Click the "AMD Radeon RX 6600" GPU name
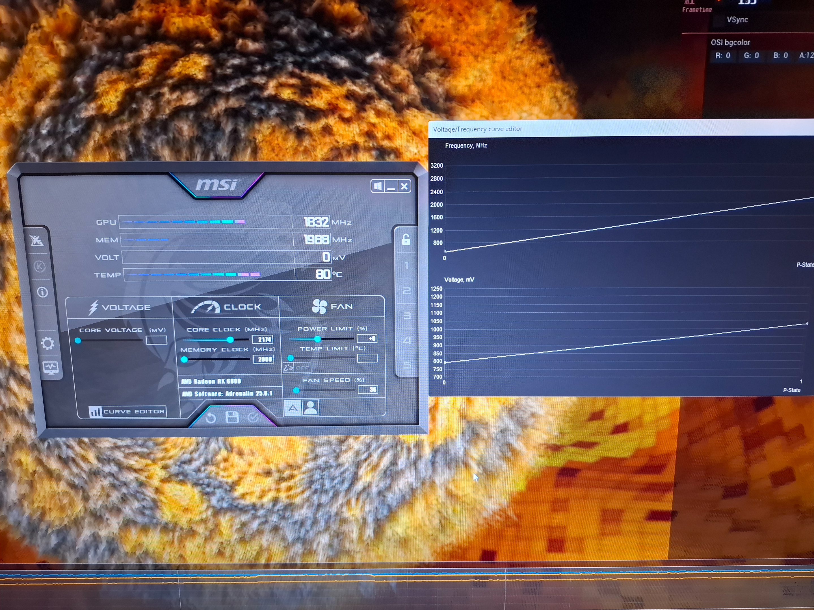Image resolution: width=814 pixels, height=610 pixels. click(x=211, y=381)
